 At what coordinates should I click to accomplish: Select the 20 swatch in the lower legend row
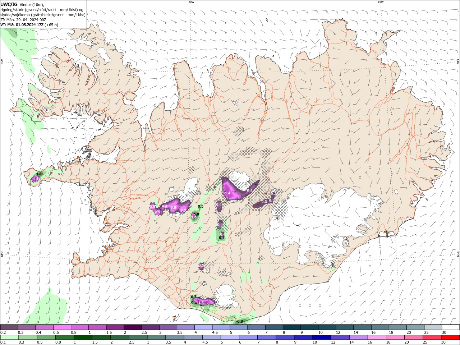click(413, 337)
